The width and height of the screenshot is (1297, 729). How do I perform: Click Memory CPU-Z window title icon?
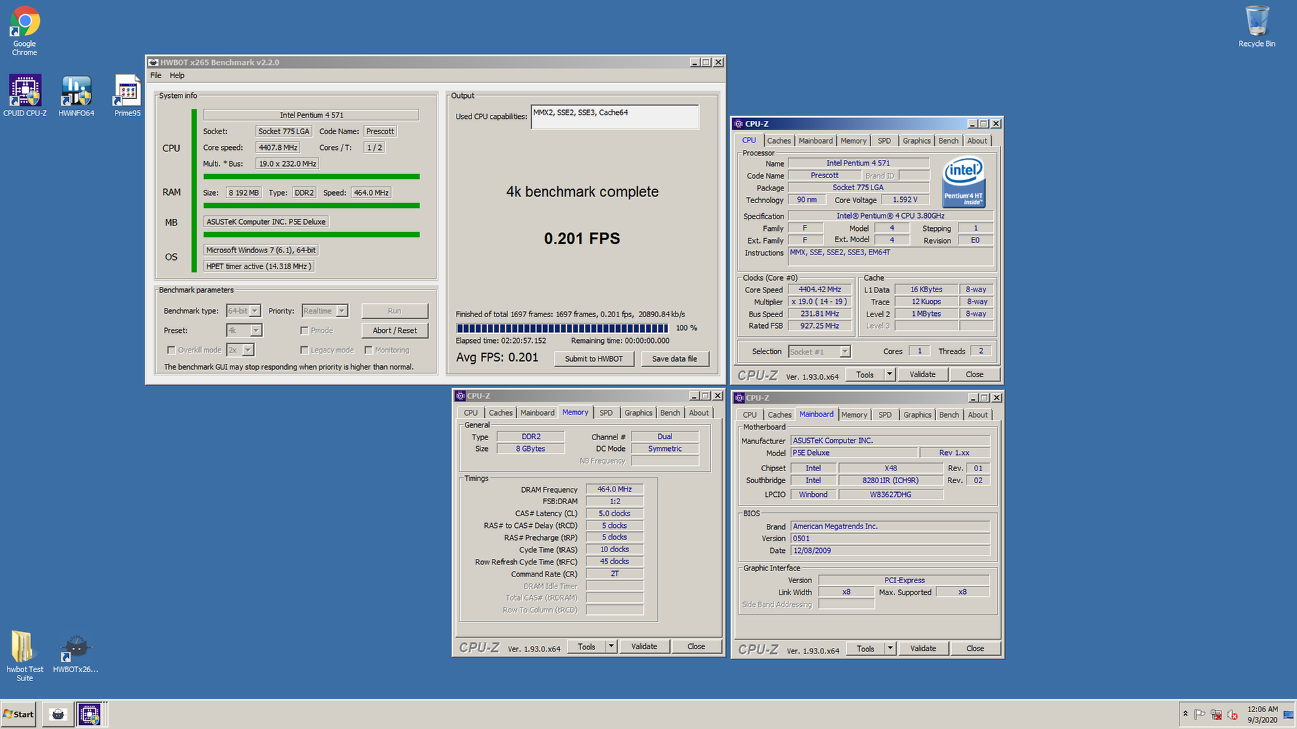click(460, 396)
